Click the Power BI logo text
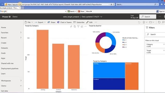 6,17
